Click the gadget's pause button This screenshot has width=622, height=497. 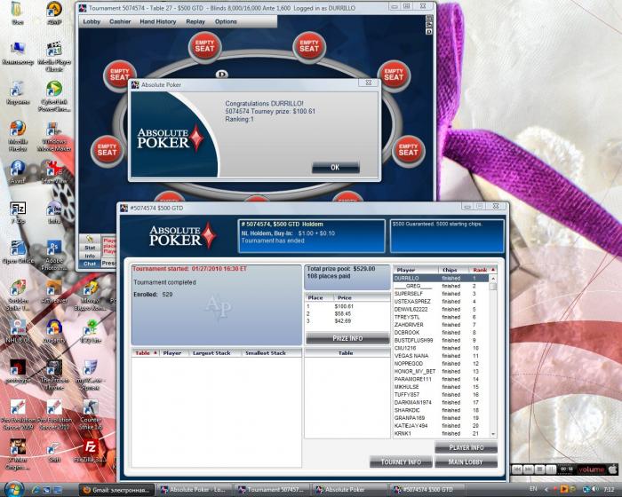551,469
